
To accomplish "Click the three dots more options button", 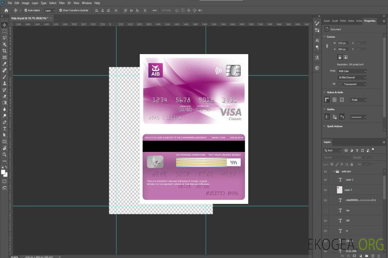I will pyautogui.click(x=154, y=10).
